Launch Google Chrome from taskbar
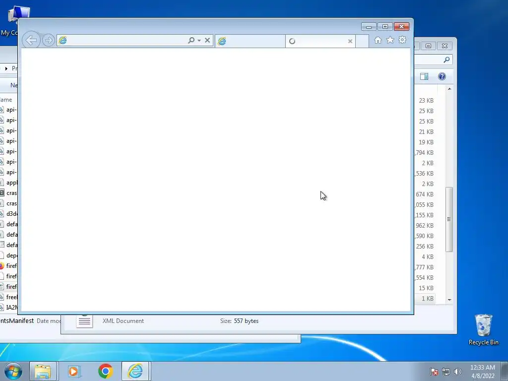 [x=105, y=371]
